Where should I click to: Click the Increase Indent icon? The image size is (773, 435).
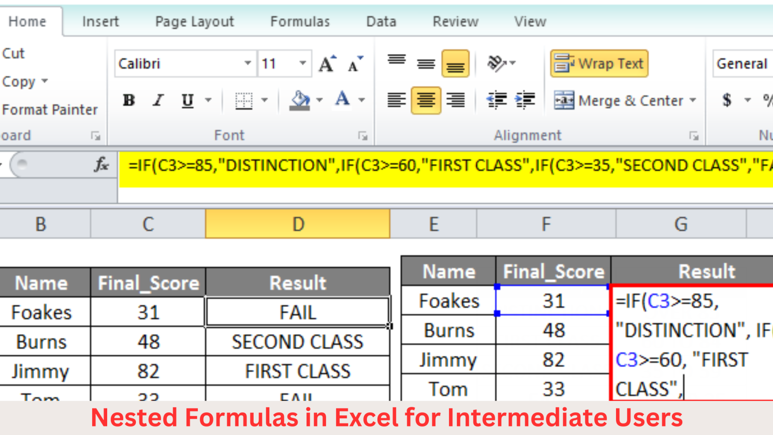[525, 100]
